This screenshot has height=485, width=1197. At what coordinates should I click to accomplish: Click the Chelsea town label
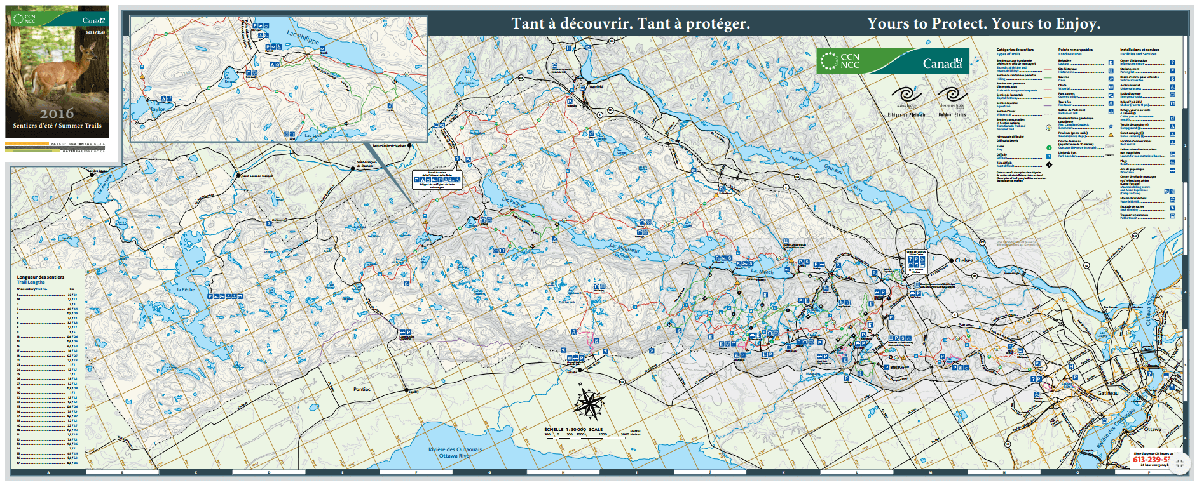(964, 260)
